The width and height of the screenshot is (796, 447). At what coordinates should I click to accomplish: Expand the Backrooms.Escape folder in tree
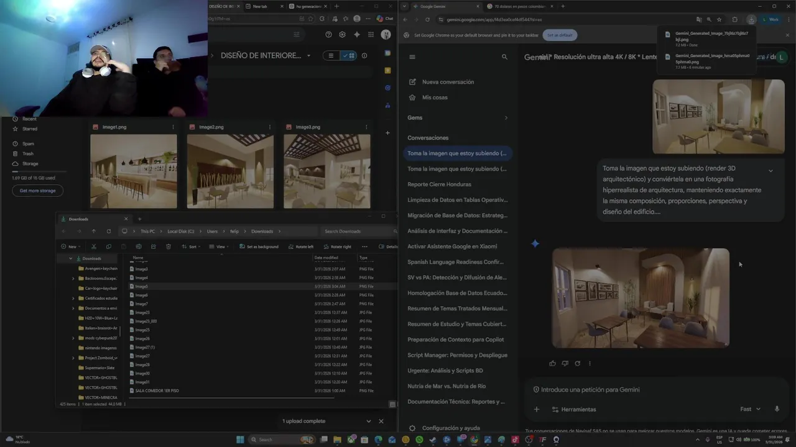click(x=73, y=278)
